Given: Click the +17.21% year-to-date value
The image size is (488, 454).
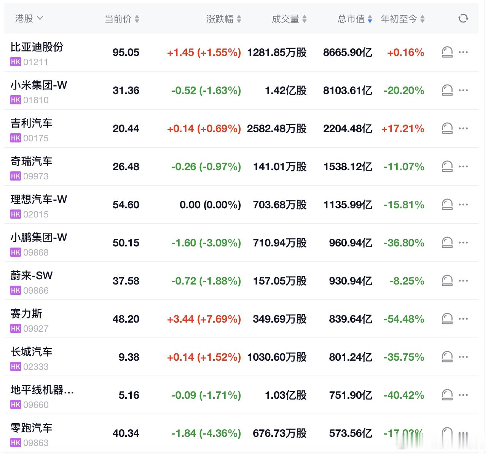Looking at the screenshot, I should pos(403,128).
